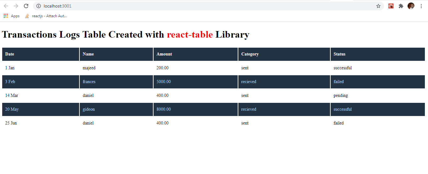
Task: Select the '8000.00' amount cell
Action: (196, 109)
